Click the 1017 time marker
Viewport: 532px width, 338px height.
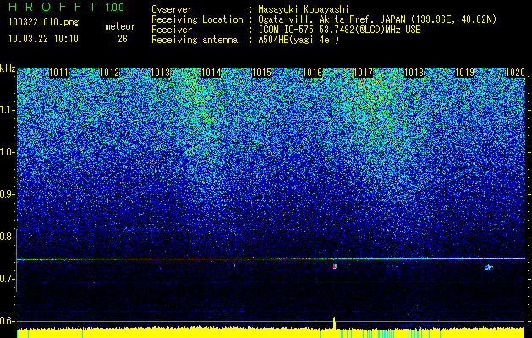click(x=364, y=73)
